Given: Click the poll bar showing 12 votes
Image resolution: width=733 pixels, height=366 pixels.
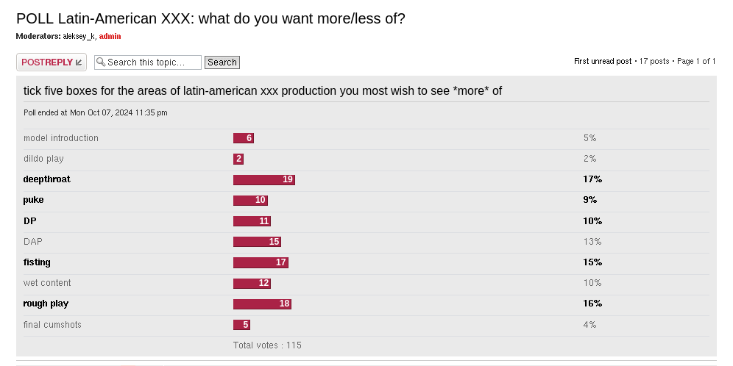Looking at the screenshot, I should pos(252,283).
